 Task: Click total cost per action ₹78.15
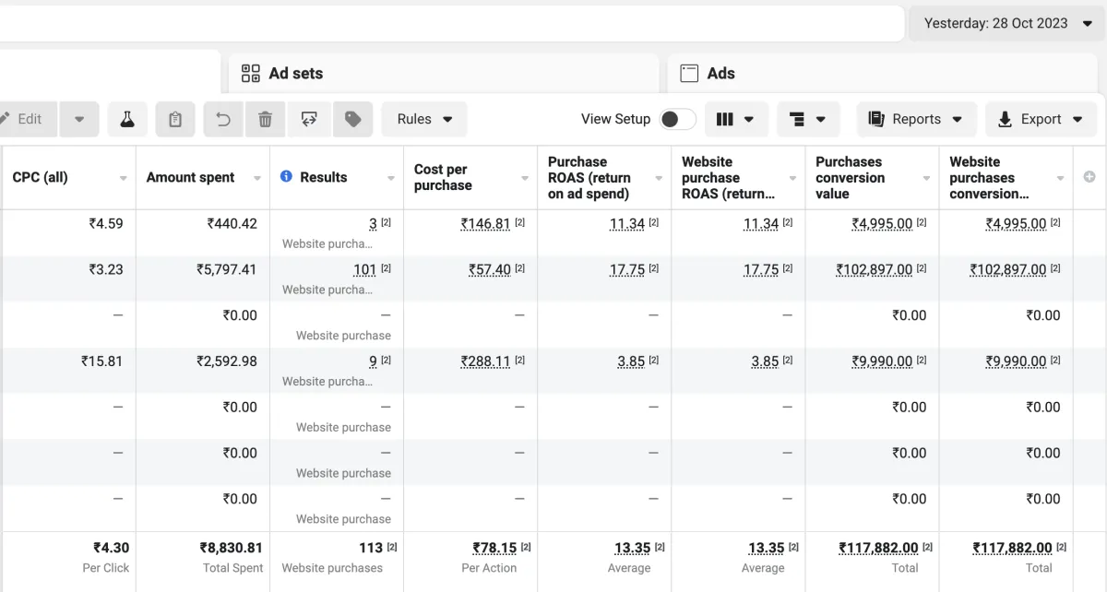pyautogui.click(x=494, y=548)
